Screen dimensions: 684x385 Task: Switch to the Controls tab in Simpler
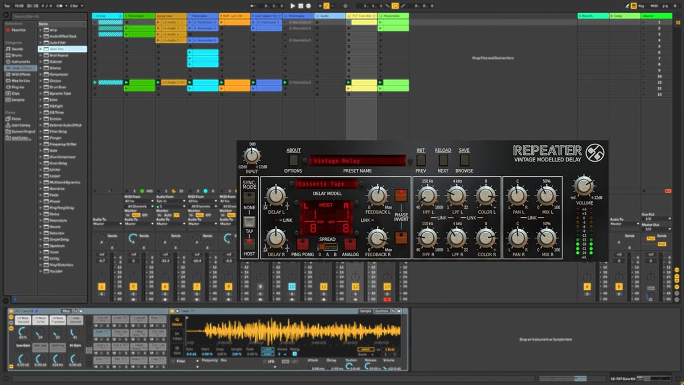pos(382,311)
